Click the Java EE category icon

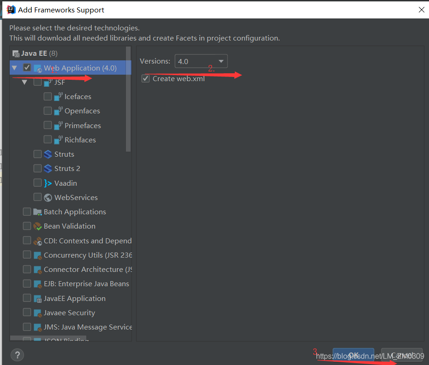[16, 53]
